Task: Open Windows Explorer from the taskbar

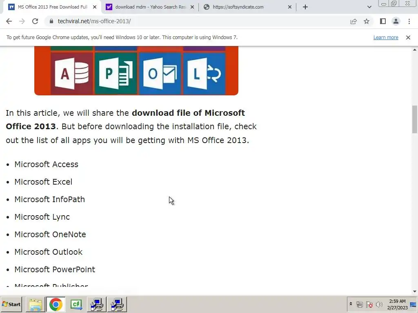Action: 36,304
